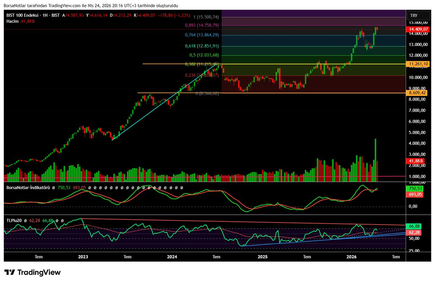This screenshot has height=283, width=435.
Task: Select the orange price level label 11.261,10
Action: coord(417,64)
